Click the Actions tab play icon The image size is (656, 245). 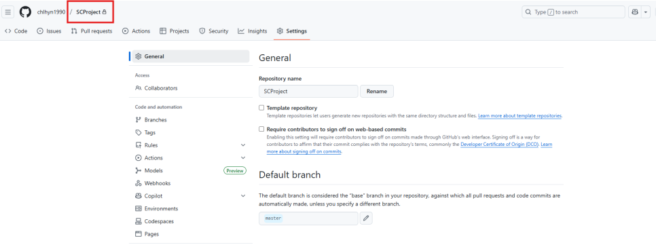(x=125, y=31)
